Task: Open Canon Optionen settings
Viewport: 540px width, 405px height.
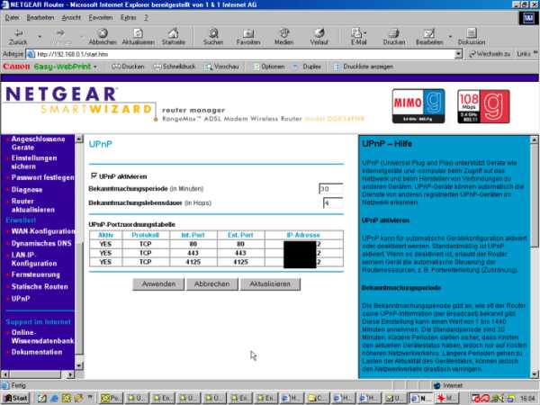Action: tap(268, 67)
